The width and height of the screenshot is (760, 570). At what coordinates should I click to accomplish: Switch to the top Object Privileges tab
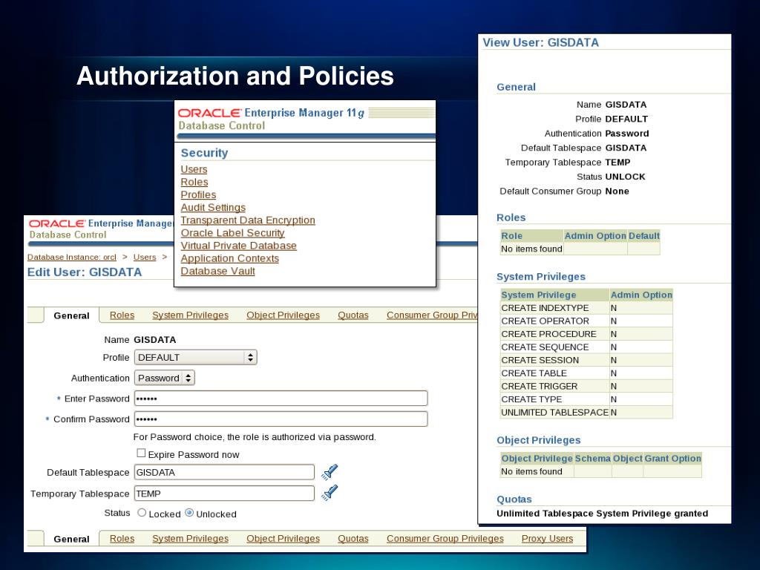point(283,315)
